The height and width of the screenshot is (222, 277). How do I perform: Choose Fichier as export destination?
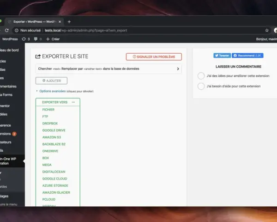point(48,110)
